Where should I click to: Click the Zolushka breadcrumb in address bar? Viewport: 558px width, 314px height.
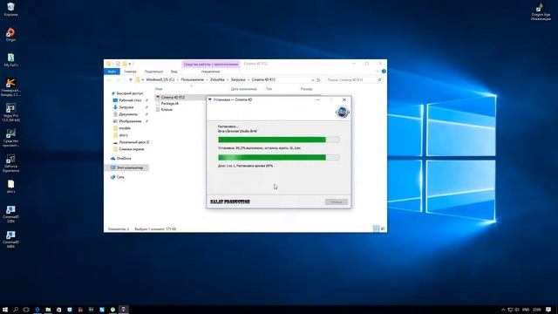click(217, 79)
